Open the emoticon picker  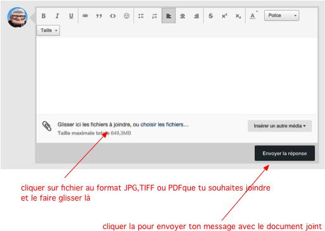click(127, 16)
